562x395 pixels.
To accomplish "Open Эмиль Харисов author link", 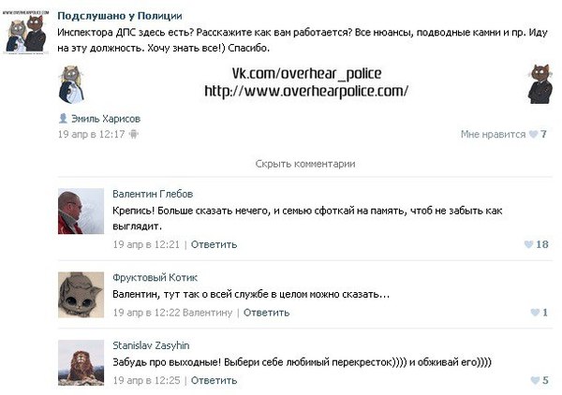I will [106, 119].
